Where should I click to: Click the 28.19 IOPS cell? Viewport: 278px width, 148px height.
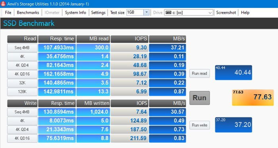point(129,56)
